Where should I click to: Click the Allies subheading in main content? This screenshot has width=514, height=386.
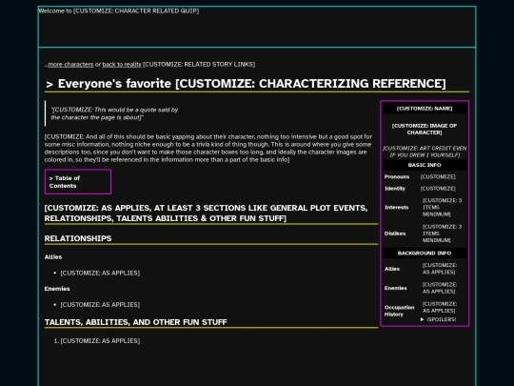coord(53,257)
